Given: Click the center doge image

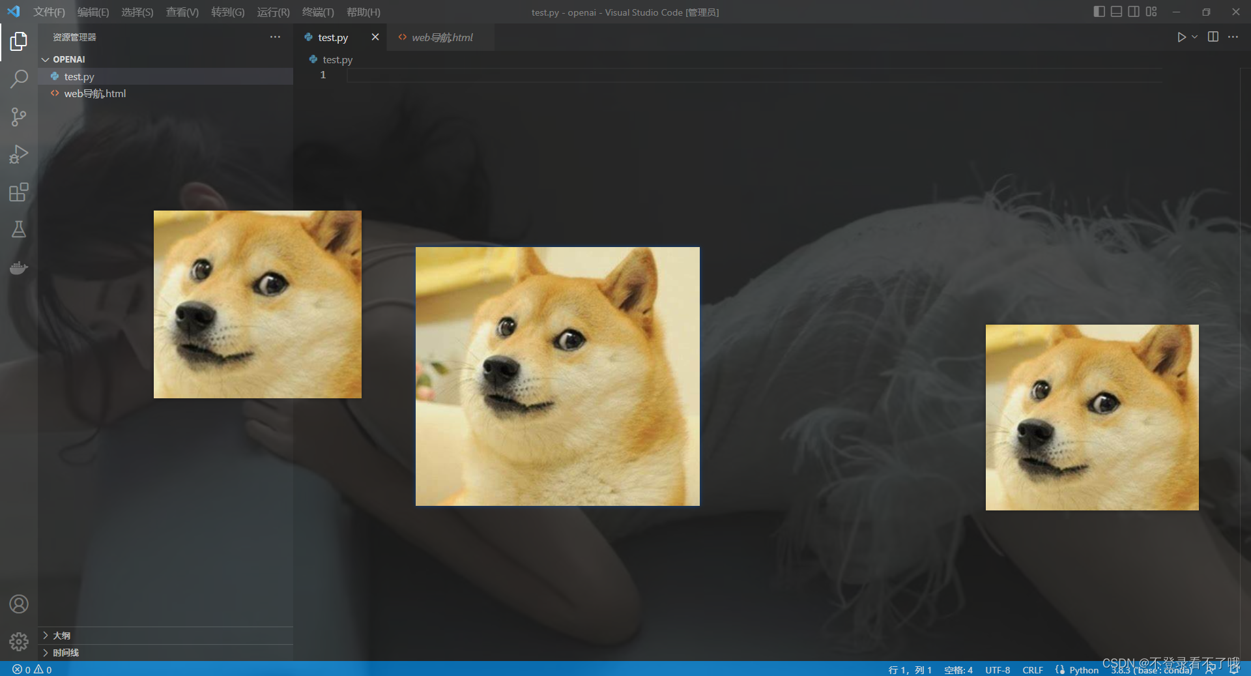Looking at the screenshot, I should (558, 376).
